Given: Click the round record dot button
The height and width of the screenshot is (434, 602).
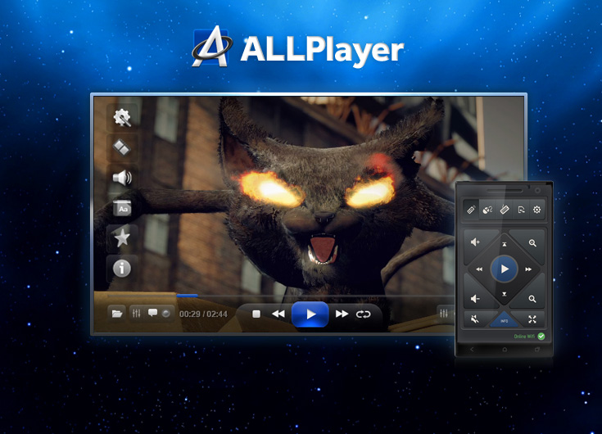Looking at the screenshot, I should [x=165, y=314].
